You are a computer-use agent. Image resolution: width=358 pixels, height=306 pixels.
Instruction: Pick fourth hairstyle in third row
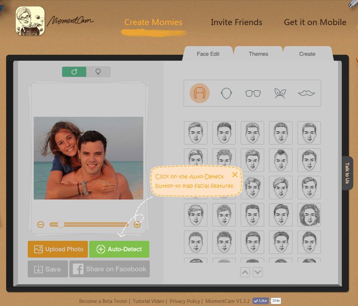pyautogui.click(x=281, y=187)
